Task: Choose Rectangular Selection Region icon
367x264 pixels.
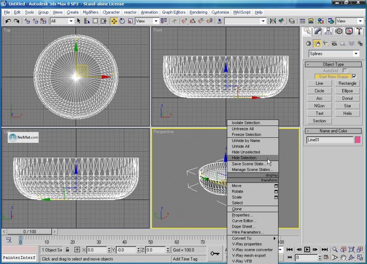Action: tap(95, 21)
